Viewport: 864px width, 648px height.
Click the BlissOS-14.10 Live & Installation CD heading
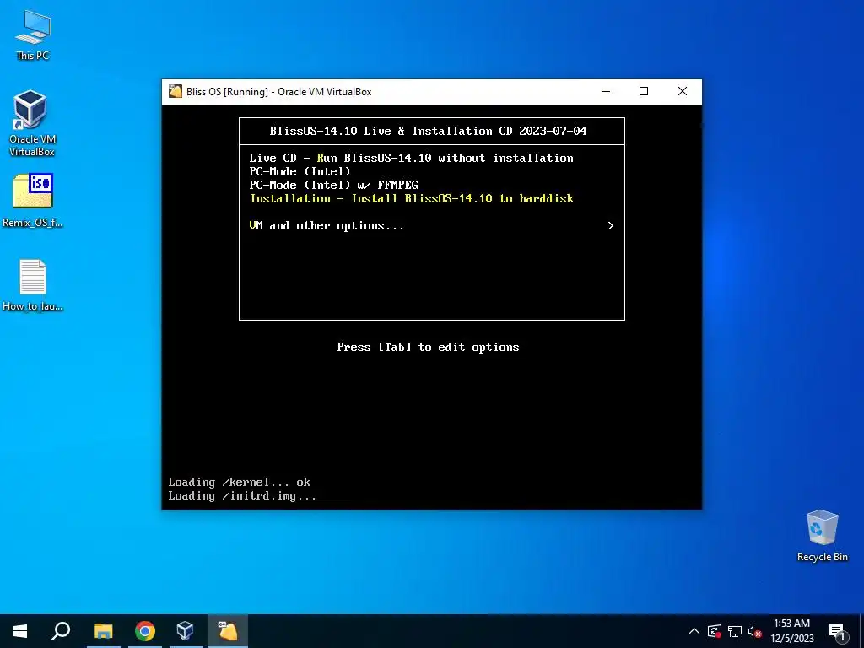[x=428, y=131]
